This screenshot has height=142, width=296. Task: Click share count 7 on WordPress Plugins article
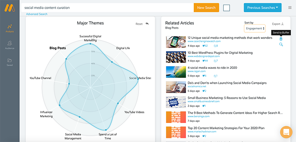pyautogui.click(x=216, y=61)
